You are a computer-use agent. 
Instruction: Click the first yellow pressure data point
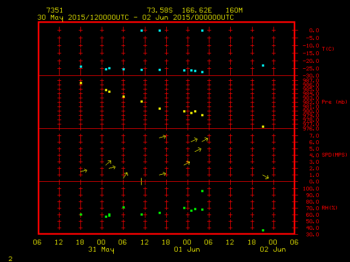(x=81, y=83)
